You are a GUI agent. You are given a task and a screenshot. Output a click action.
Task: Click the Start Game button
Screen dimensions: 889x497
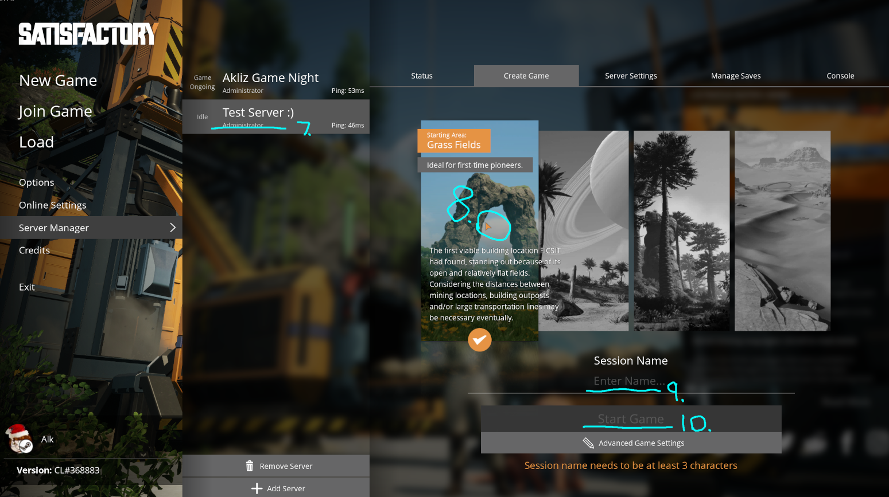click(631, 419)
